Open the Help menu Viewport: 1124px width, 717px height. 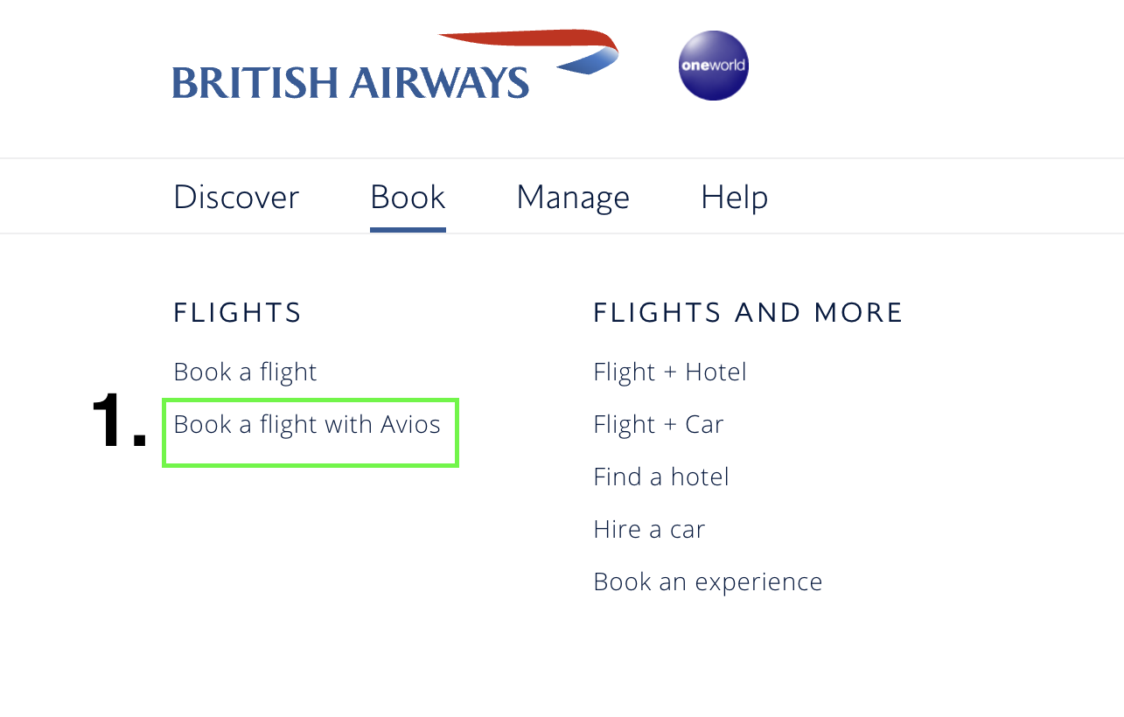[x=734, y=198]
